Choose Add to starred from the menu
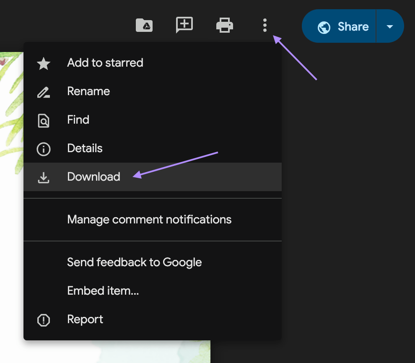The image size is (415, 363). (x=105, y=63)
